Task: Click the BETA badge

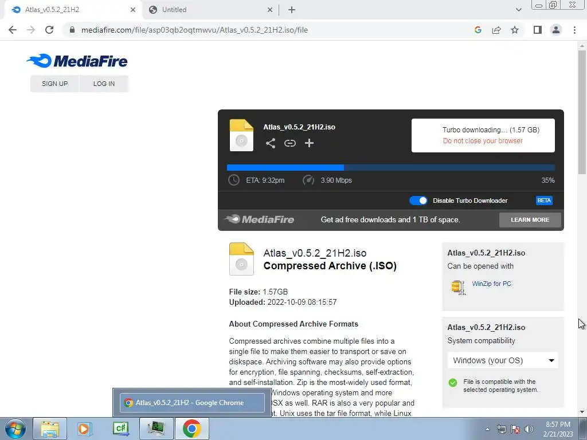Action: click(544, 200)
